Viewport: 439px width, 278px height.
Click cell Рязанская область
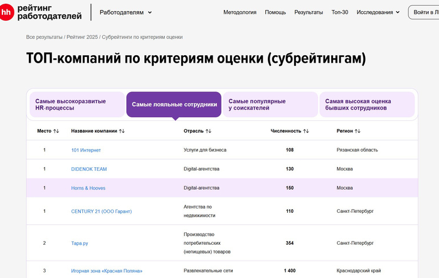point(357,150)
